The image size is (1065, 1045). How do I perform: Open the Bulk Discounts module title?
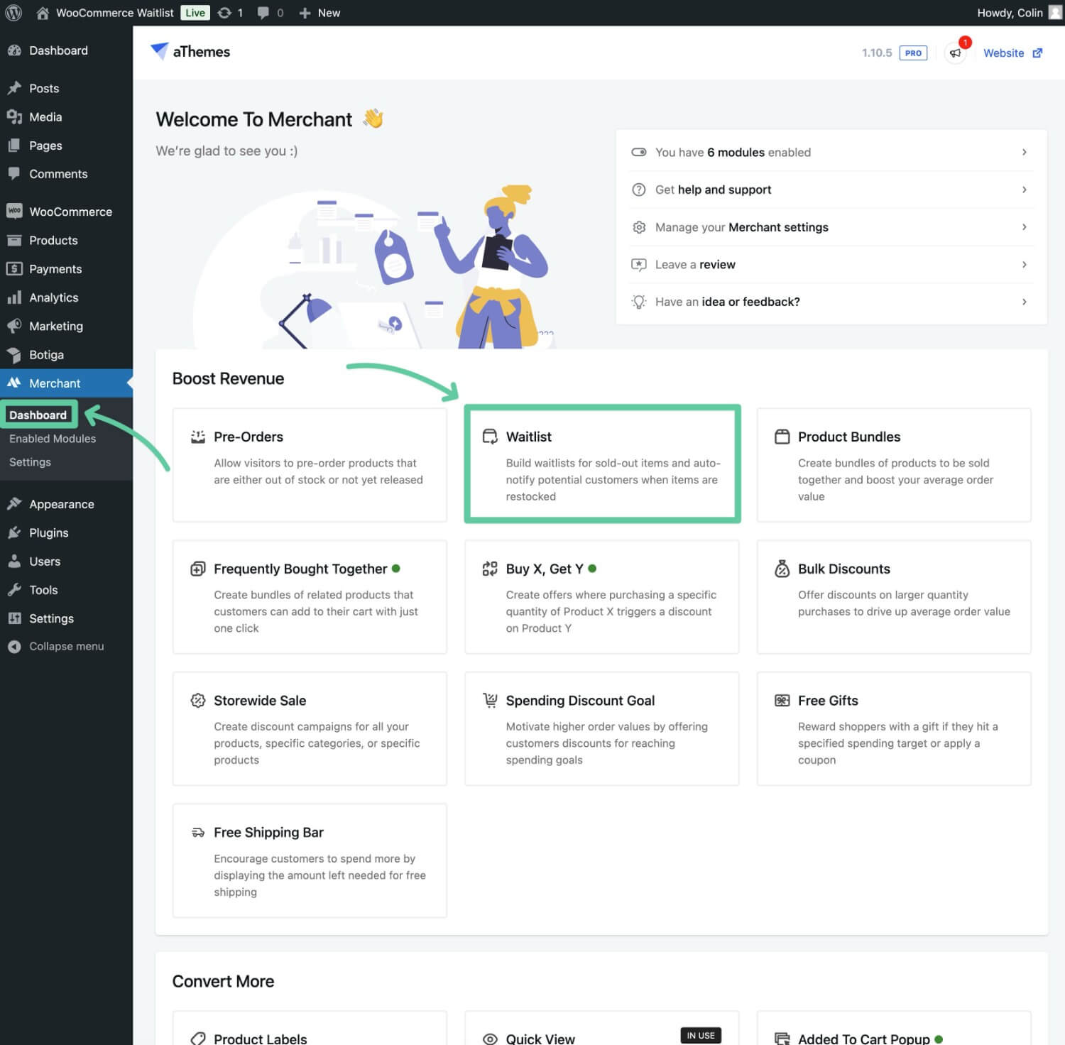point(844,569)
